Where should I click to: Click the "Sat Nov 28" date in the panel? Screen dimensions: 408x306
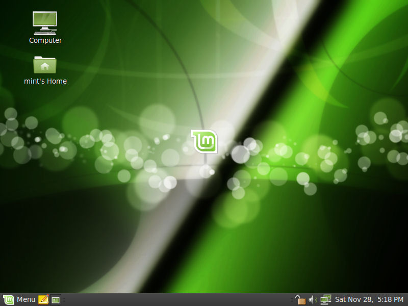(354, 299)
